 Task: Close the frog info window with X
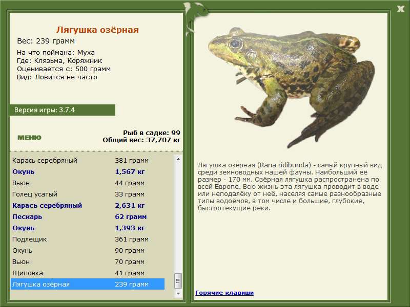pos(400,9)
